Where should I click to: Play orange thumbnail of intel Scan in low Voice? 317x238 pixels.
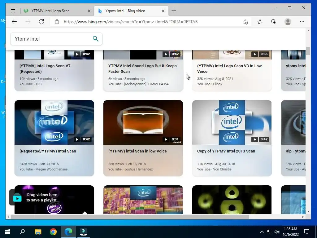143,122
